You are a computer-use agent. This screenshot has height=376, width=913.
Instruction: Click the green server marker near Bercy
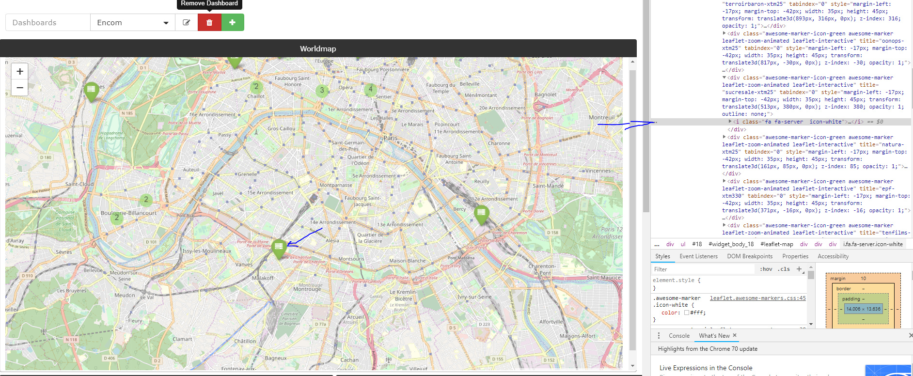coord(481,215)
